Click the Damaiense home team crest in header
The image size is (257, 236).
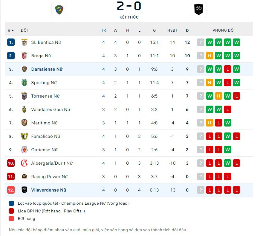(x=59, y=10)
